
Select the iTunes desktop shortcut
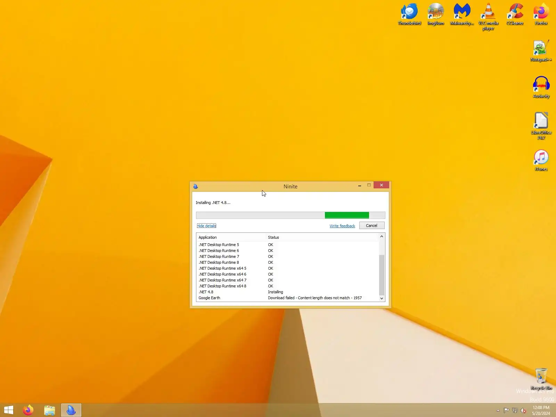(541, 160)
